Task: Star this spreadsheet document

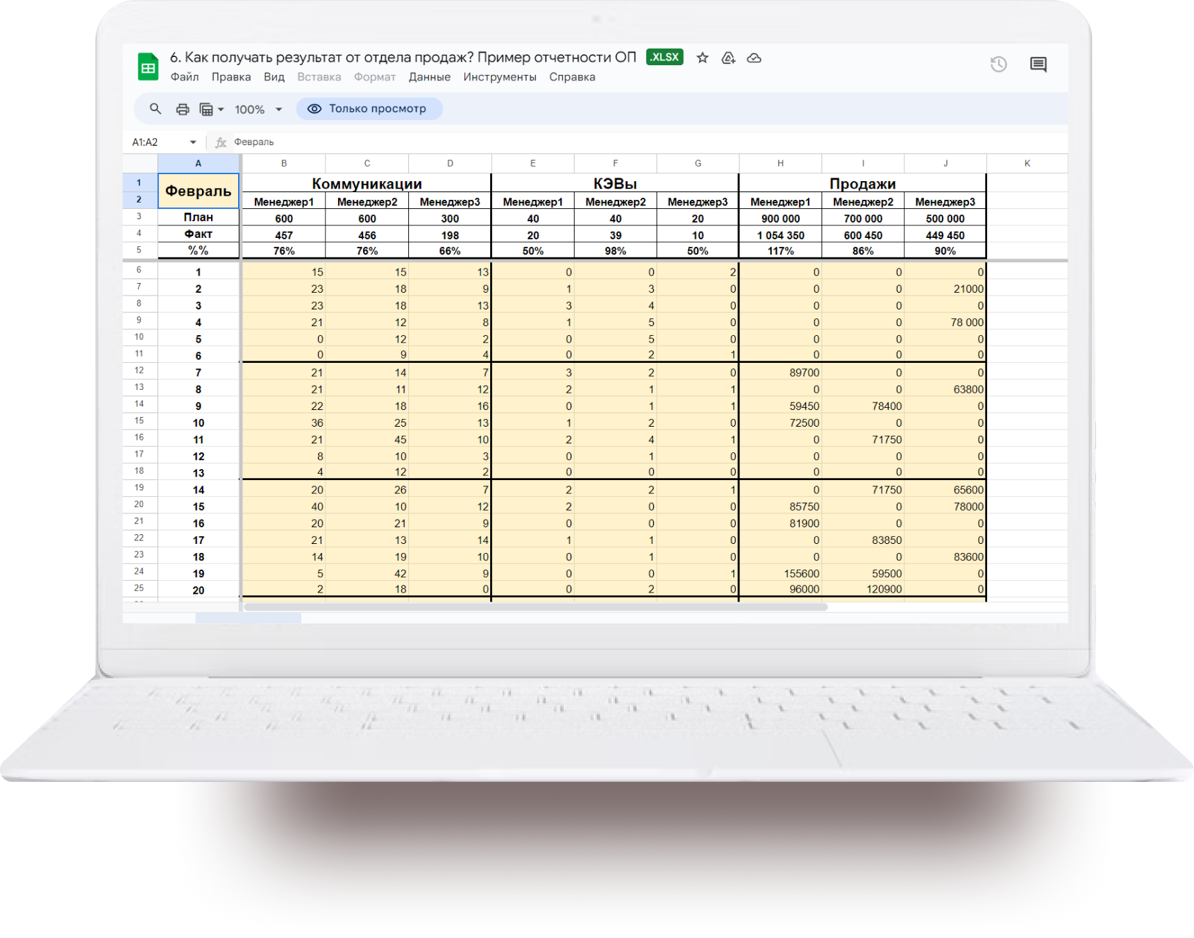Action: point(703,58)
